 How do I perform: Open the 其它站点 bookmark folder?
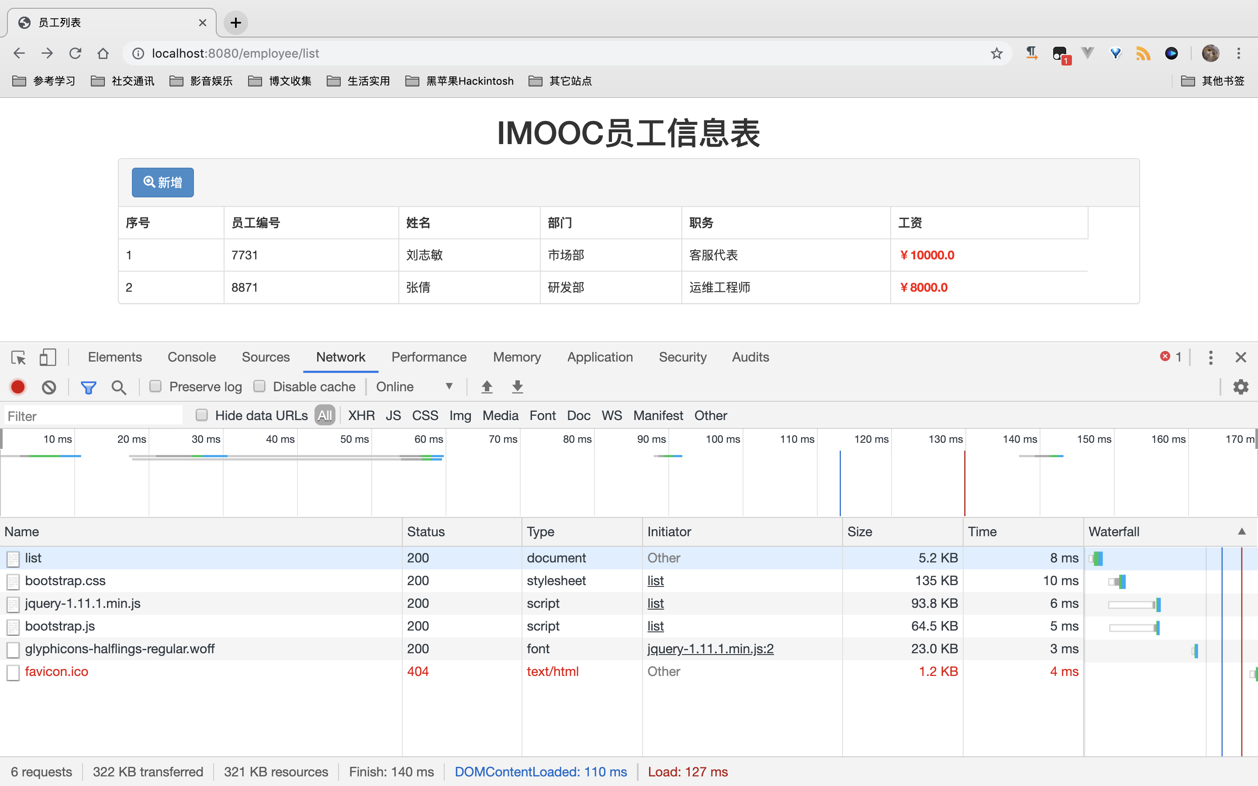point(560,81)
